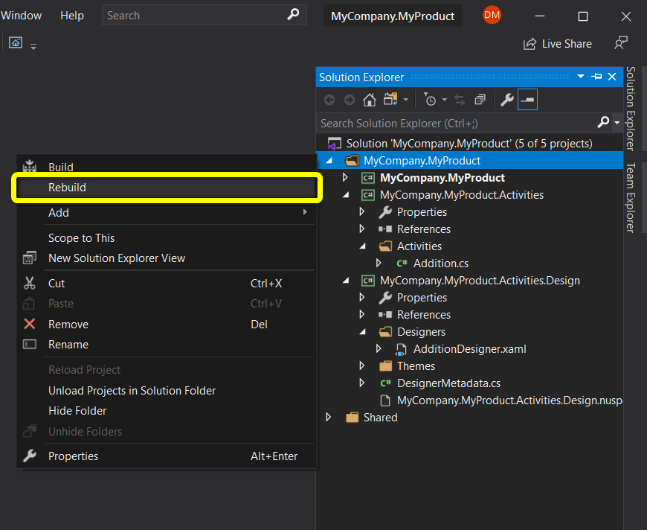Image resolution: width=647 pixels, height=530 pixels.
Task: Click the Live Share icon
Action: pos(529,44)
